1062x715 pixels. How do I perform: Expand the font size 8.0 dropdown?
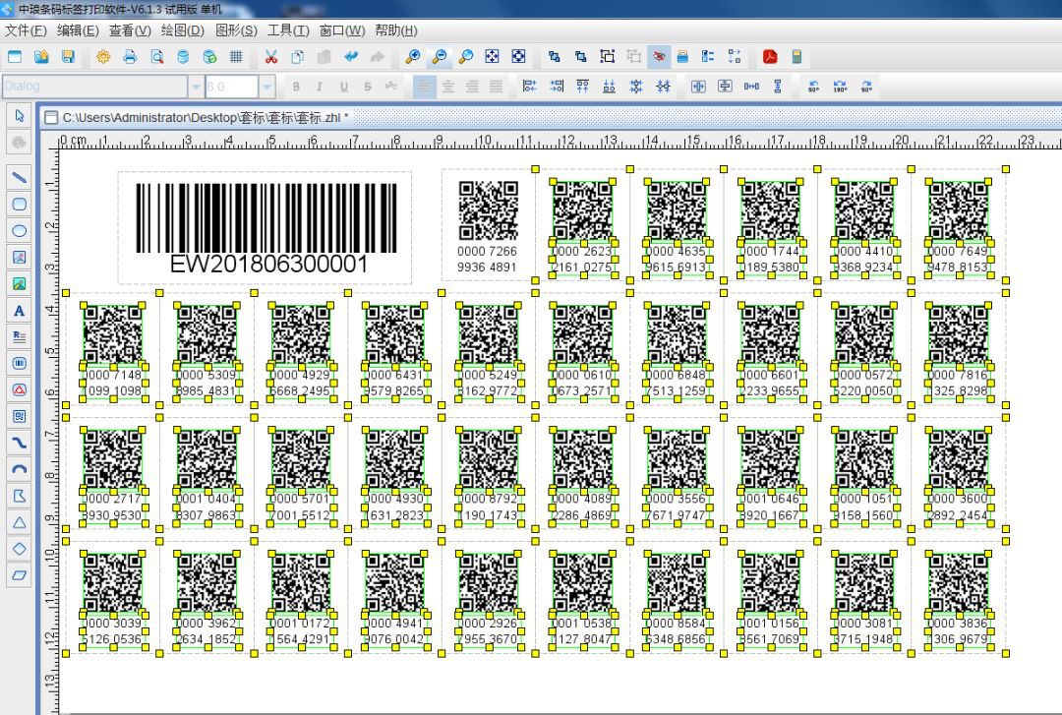(x=266, y=87)
